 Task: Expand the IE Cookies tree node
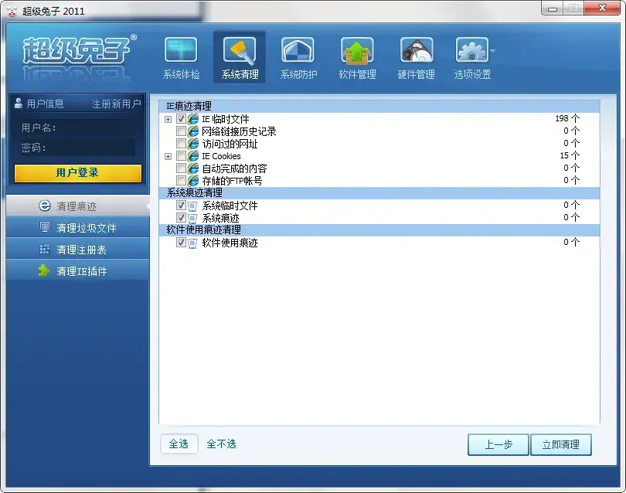pos(168,156)
